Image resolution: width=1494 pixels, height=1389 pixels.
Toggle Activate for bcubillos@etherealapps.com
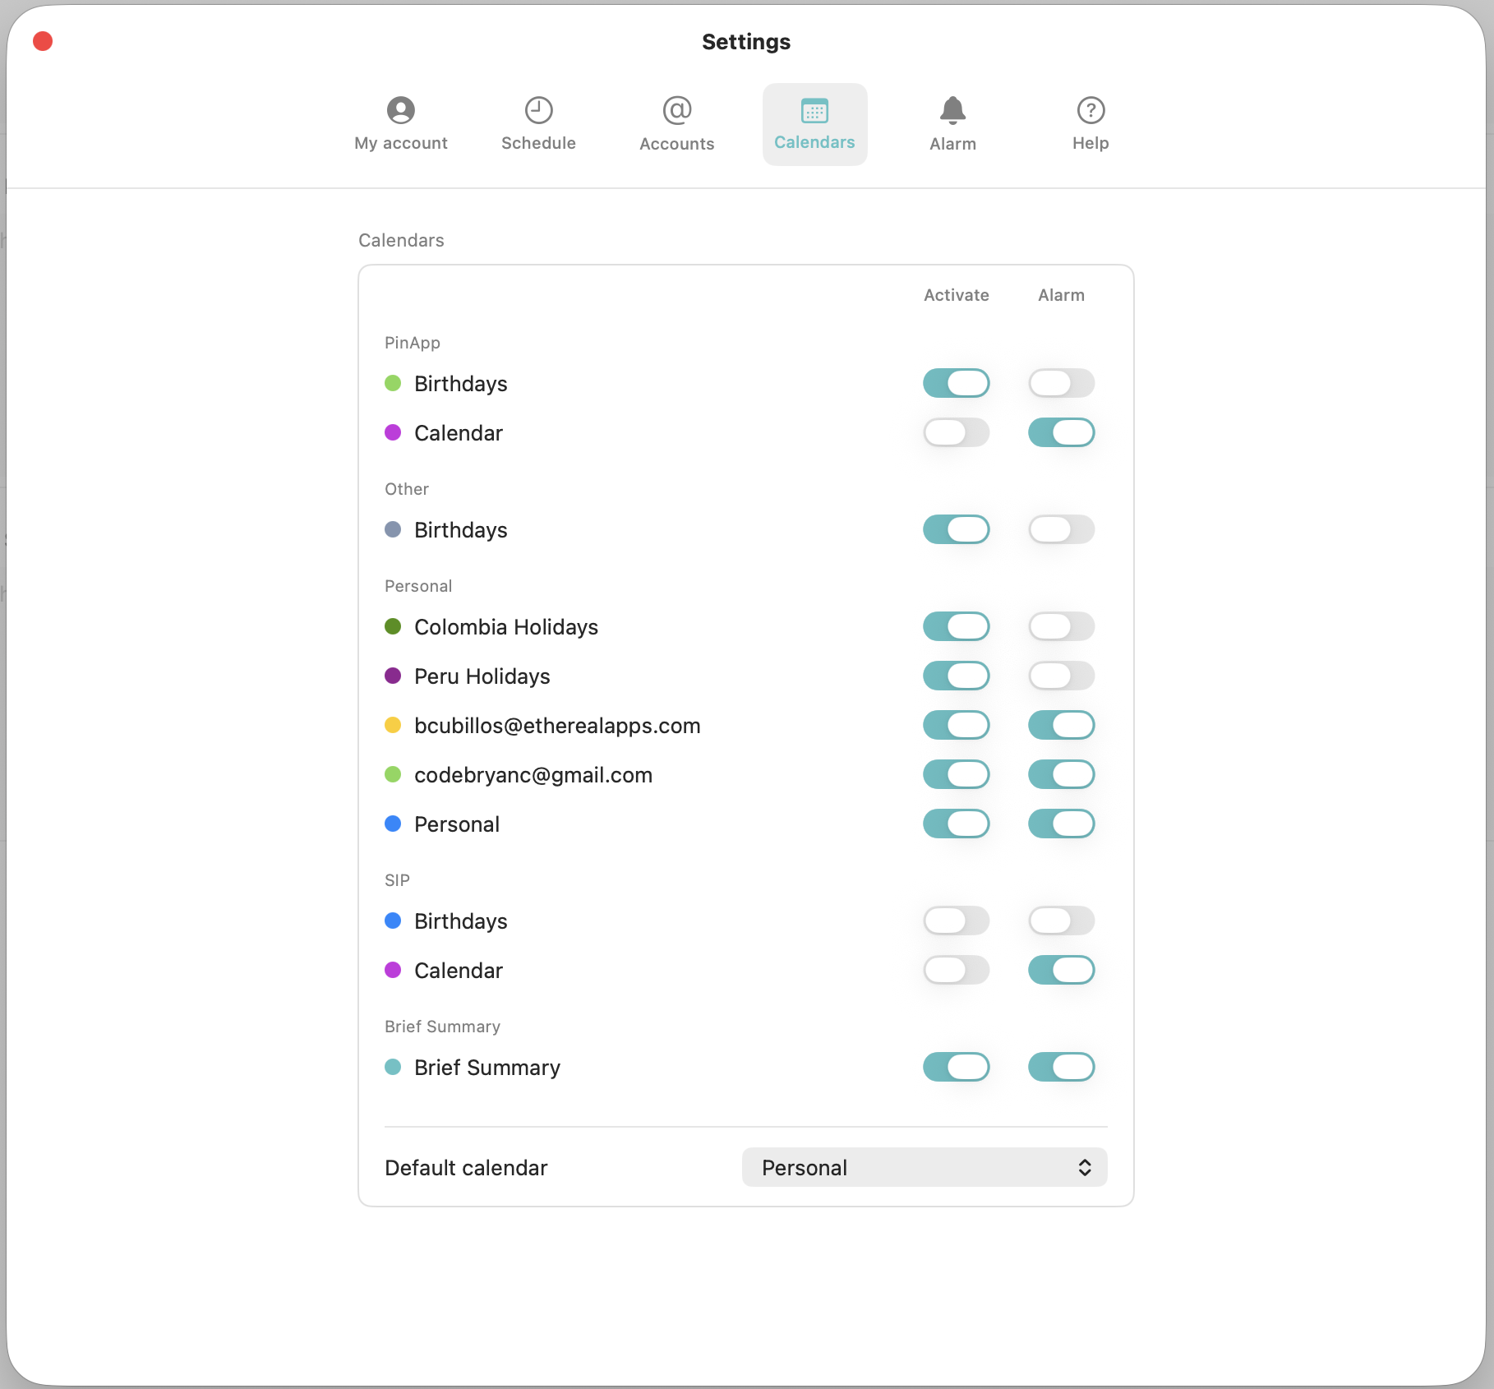(x=957, y=725)
